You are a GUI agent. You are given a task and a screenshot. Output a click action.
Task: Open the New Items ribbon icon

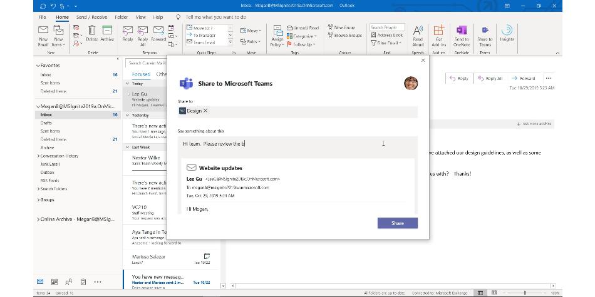pos(58,36)
